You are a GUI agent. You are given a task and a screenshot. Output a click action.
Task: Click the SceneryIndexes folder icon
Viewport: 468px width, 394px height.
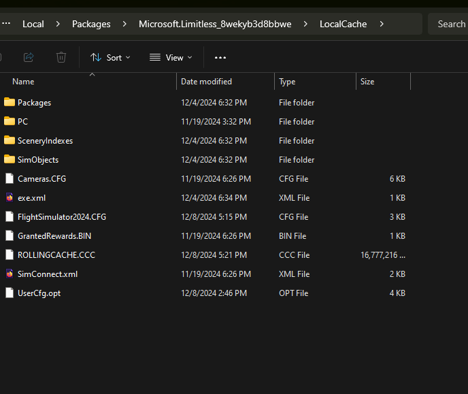(x=10, y=141)
